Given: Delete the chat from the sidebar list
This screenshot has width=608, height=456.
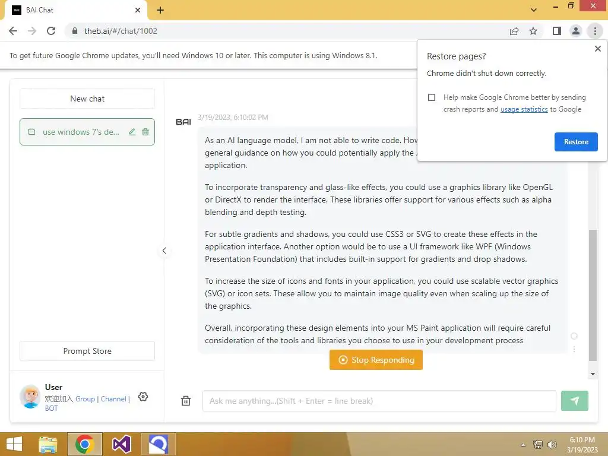Looking at the screenshot, I should click(145, 132).
